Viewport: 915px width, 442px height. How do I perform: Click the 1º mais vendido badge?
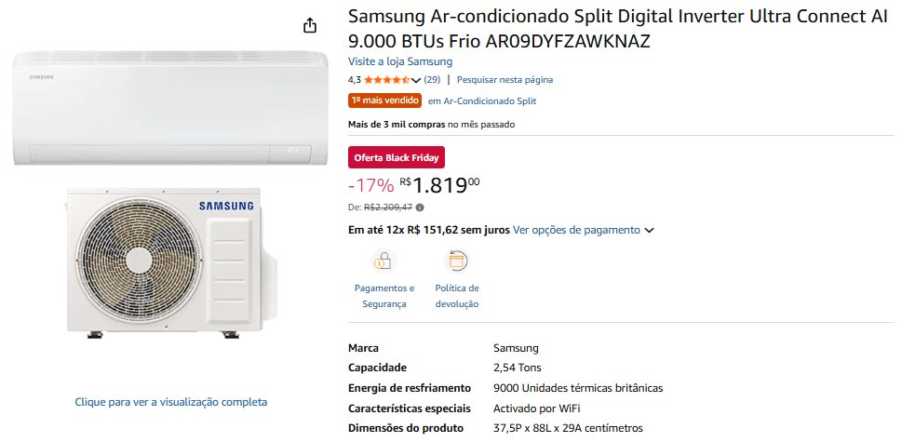pyautogui.click(x=384, y=100)
